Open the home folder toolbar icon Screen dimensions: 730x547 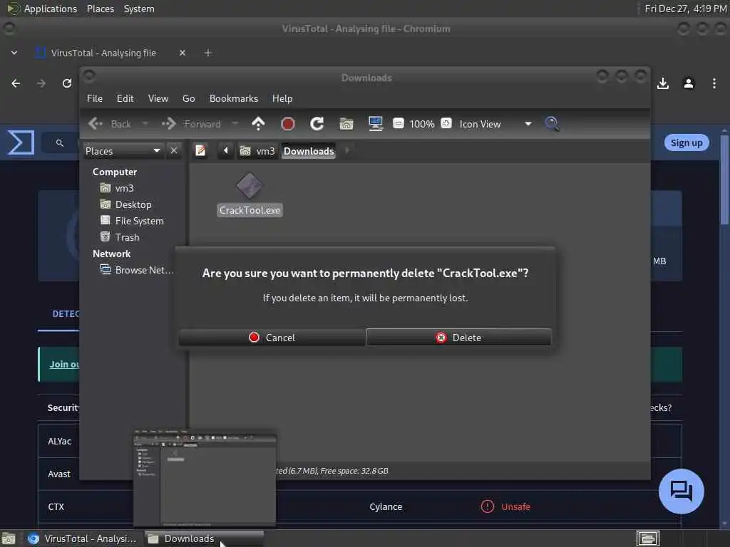pos(346,124)
